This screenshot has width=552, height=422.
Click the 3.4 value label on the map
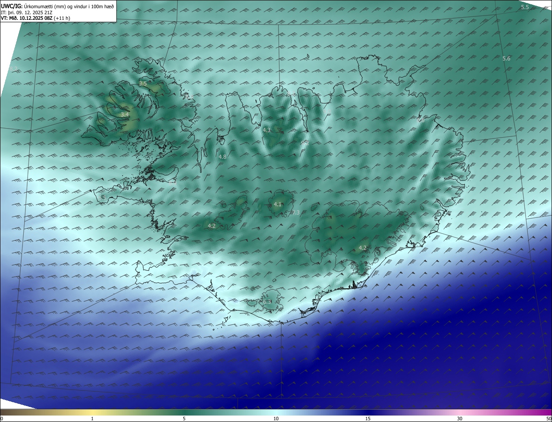pos(125,114)
